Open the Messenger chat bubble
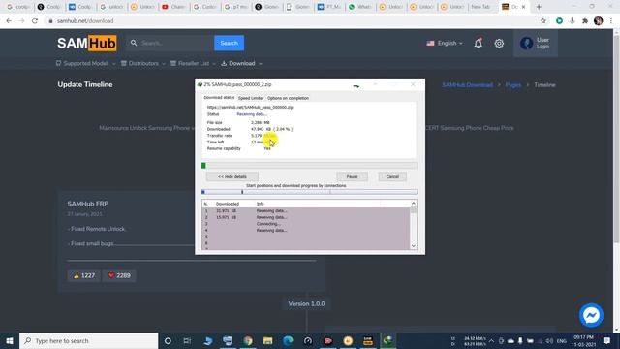The image size is (620, 349). 591,315
